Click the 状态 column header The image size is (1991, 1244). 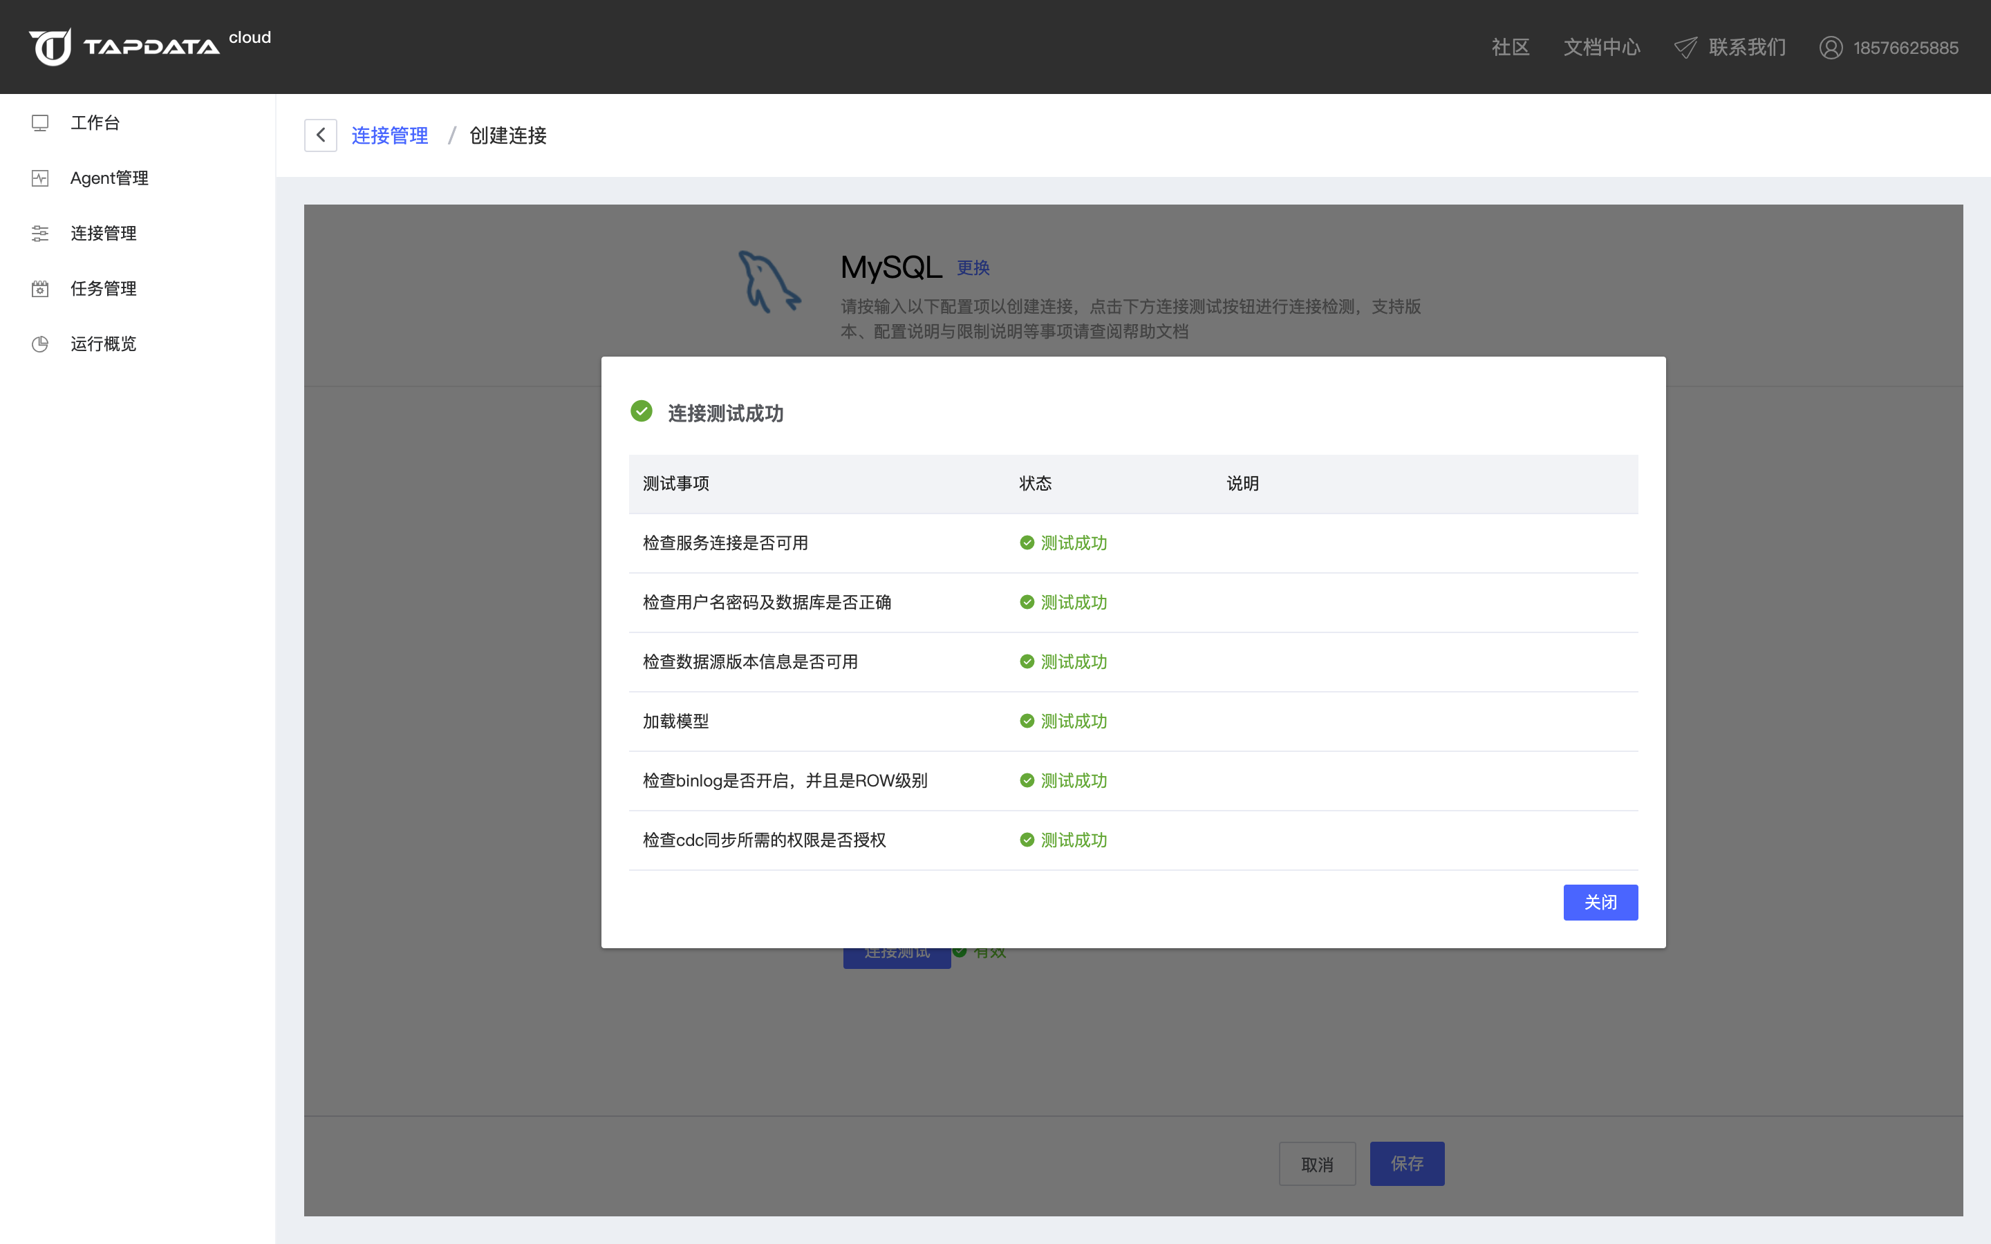[x=1035, y=484]
